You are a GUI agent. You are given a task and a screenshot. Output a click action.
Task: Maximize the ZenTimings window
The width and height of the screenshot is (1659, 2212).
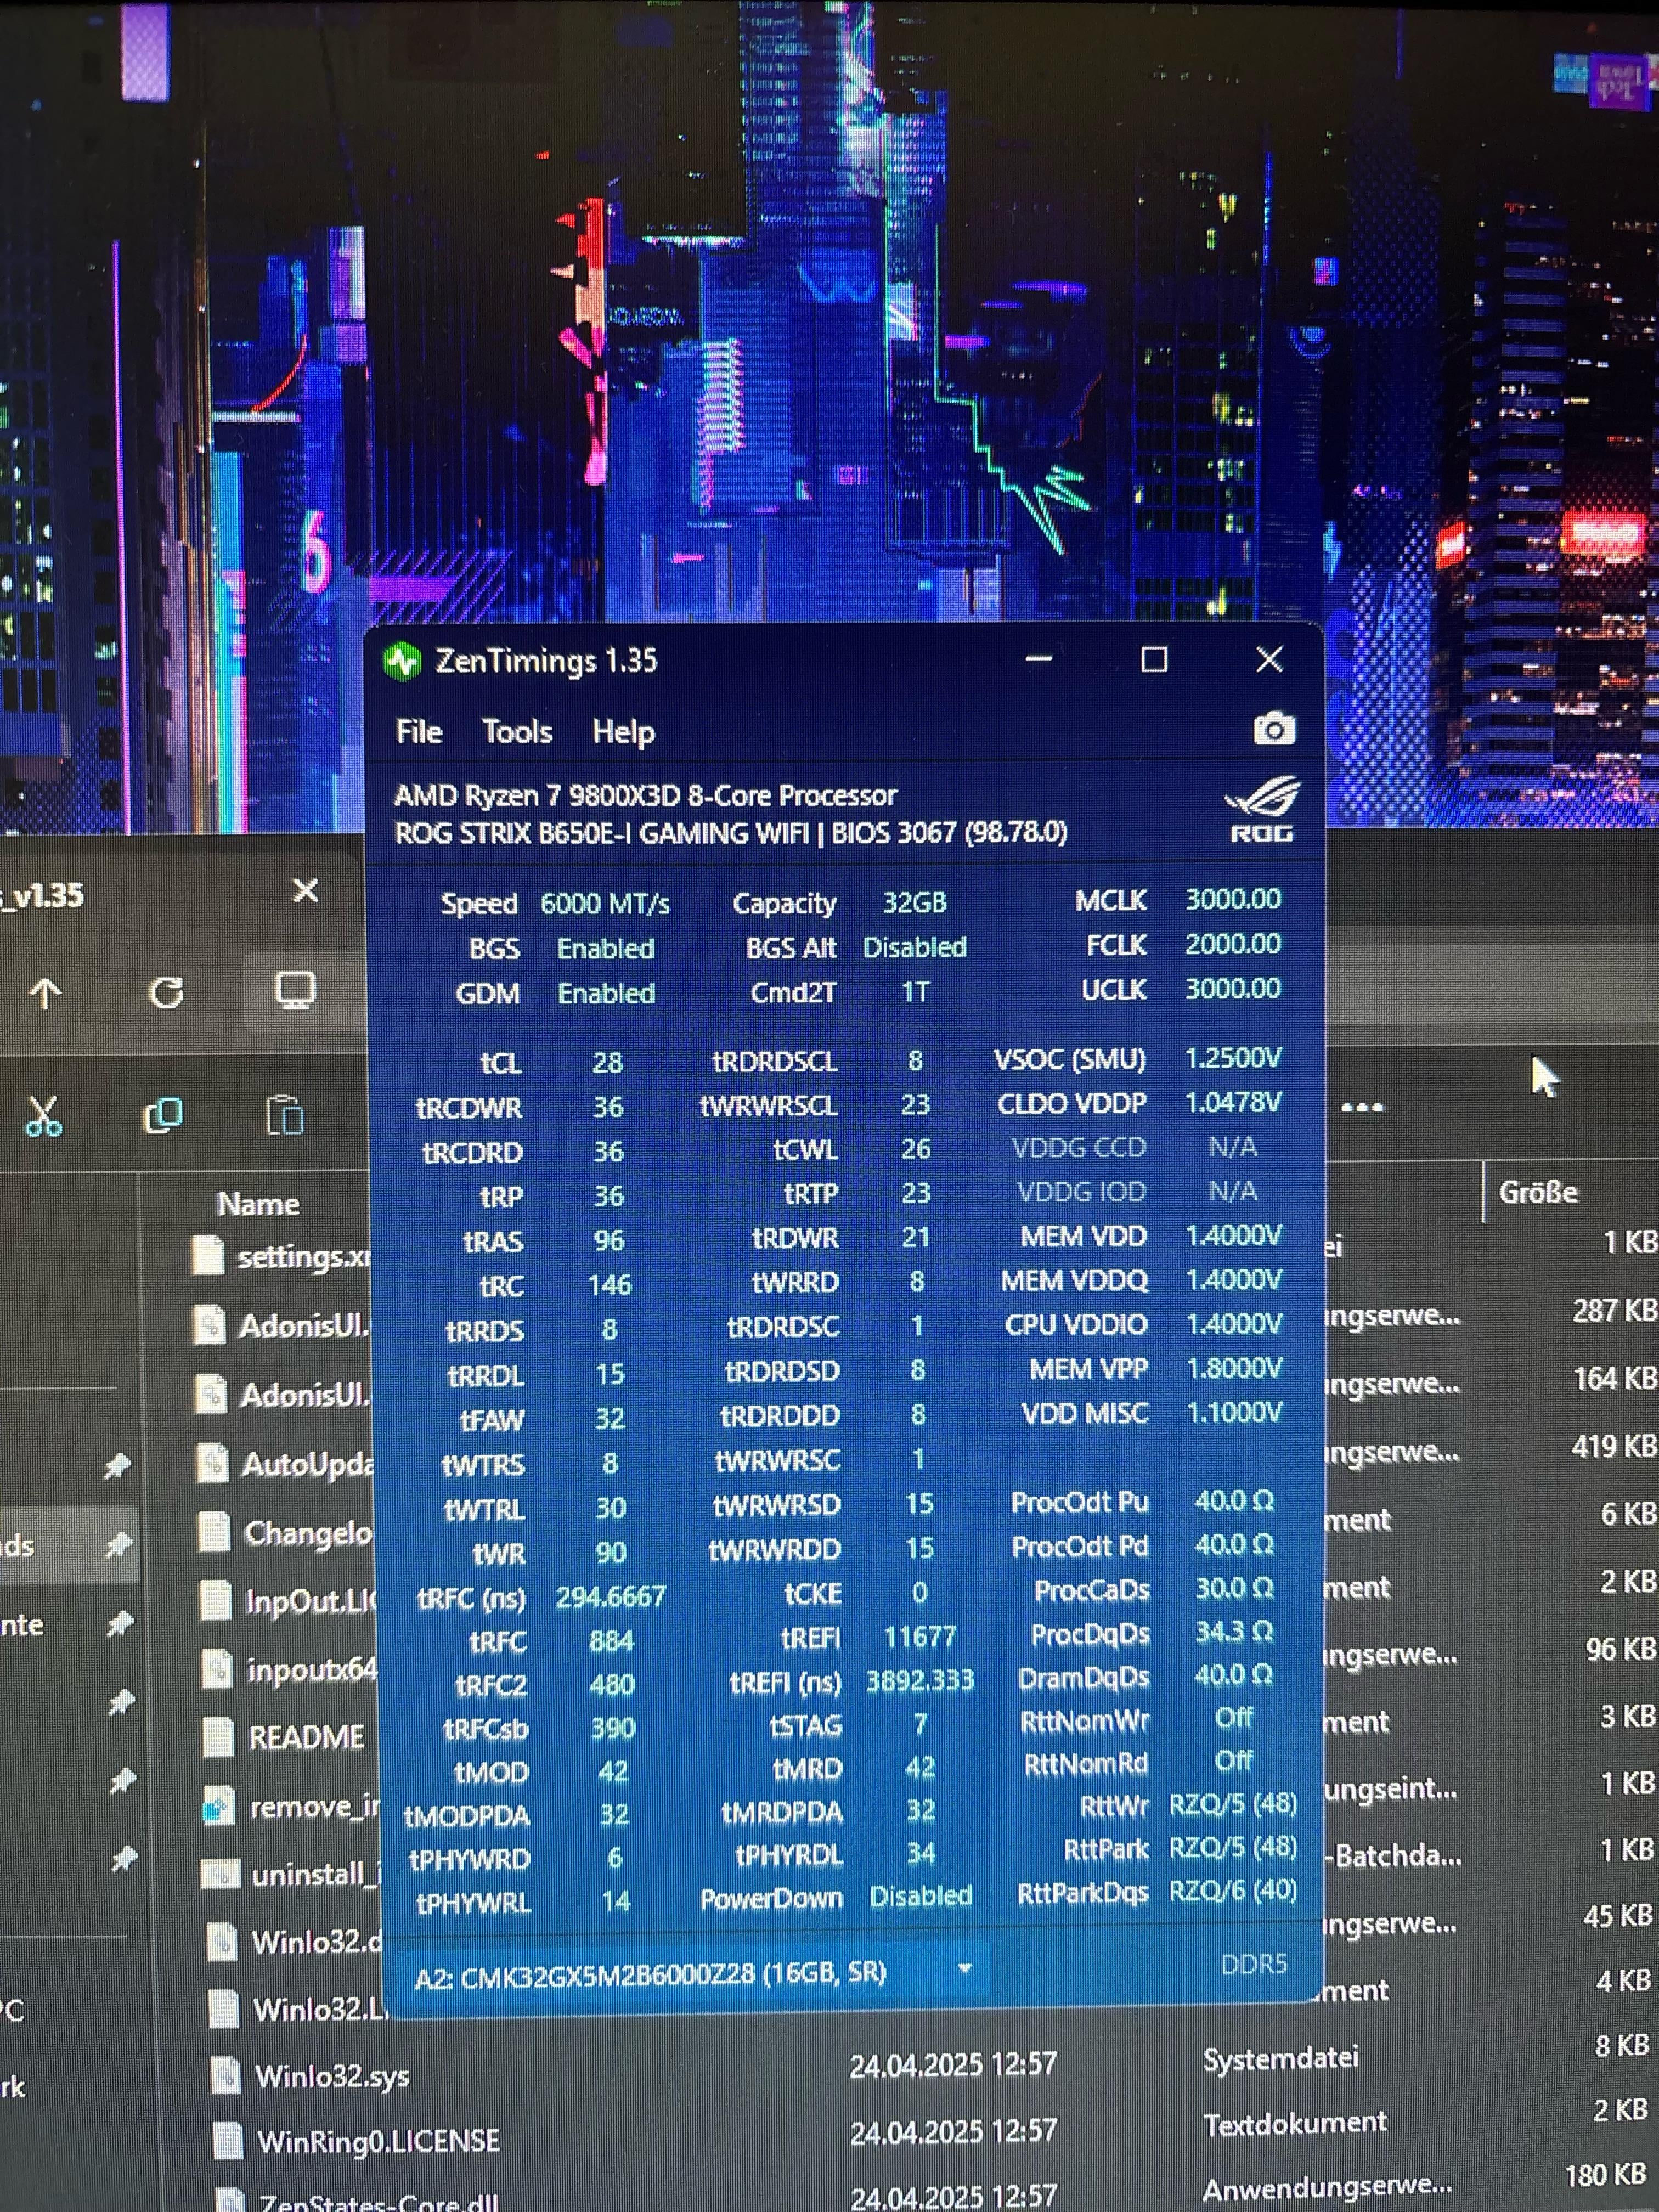1155,660
